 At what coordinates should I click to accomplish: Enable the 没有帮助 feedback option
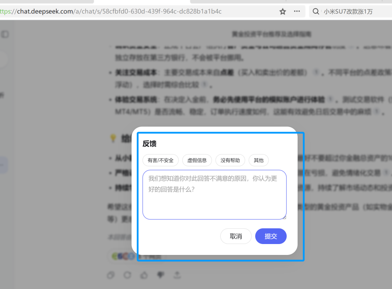tap(230, 160)
